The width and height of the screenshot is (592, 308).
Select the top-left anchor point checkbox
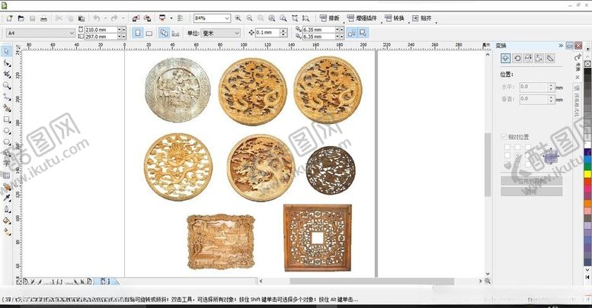[x=505, y=147]
